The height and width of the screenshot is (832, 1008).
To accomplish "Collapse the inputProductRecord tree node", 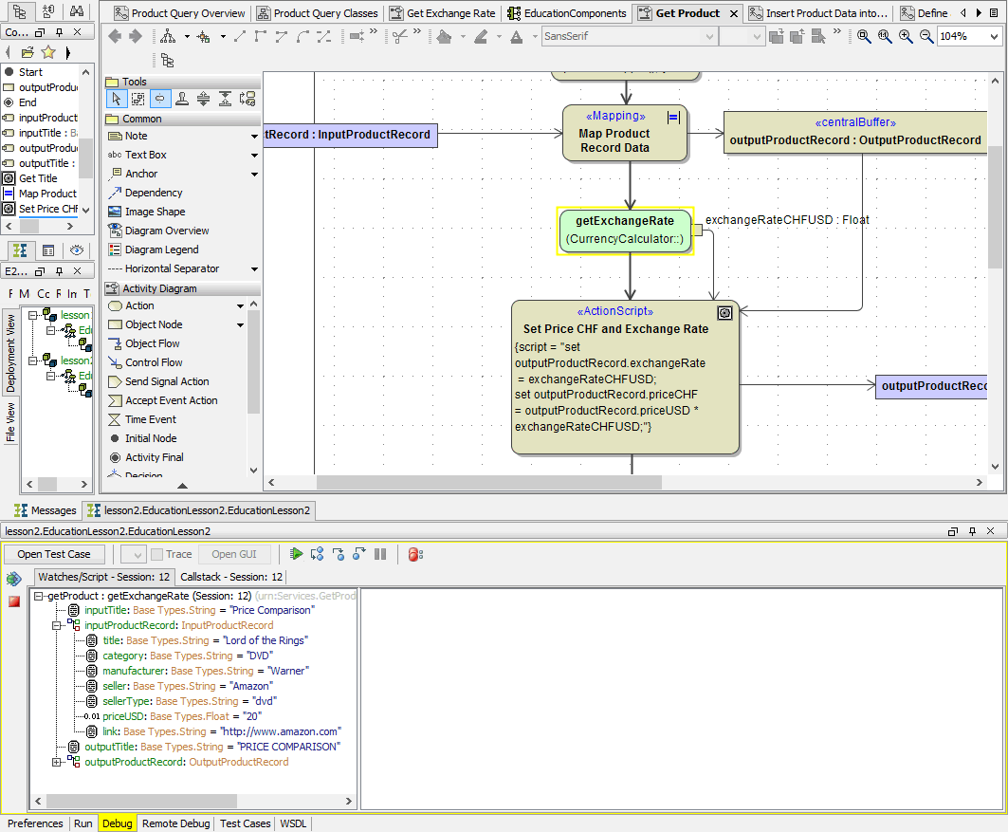I will pyautogui.click(x=57, y=625).
